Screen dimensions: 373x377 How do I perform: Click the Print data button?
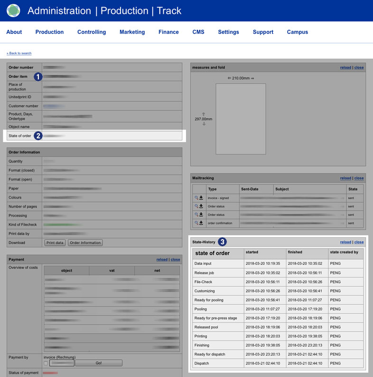coord(55,242)
